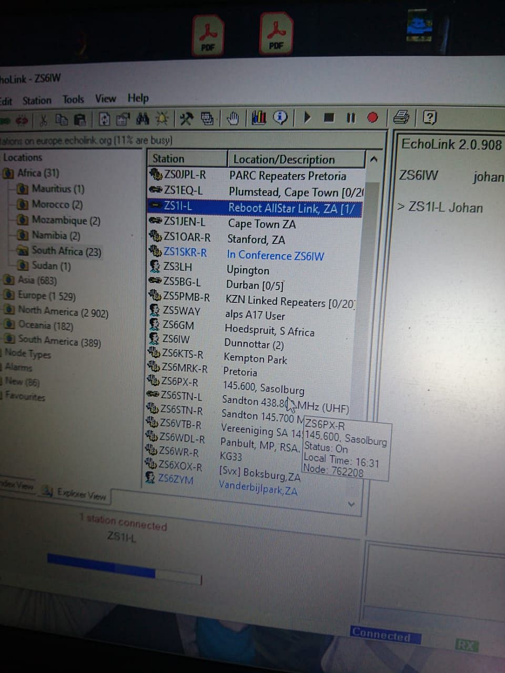The height and width of the screenshot is (673, 505).
Task: Select highlighted station ZS1I-L
Action: pos(255,207)
